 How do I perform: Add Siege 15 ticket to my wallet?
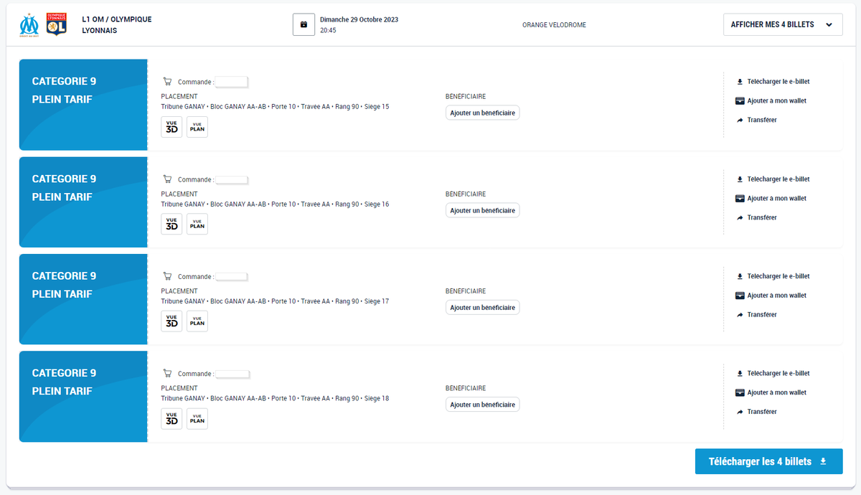[771, 101]
